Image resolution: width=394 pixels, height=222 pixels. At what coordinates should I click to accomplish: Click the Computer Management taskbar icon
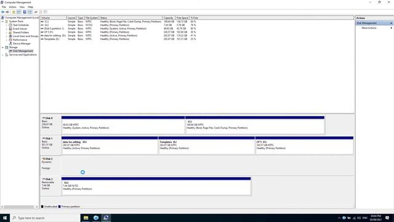click(x=106, y=218)
